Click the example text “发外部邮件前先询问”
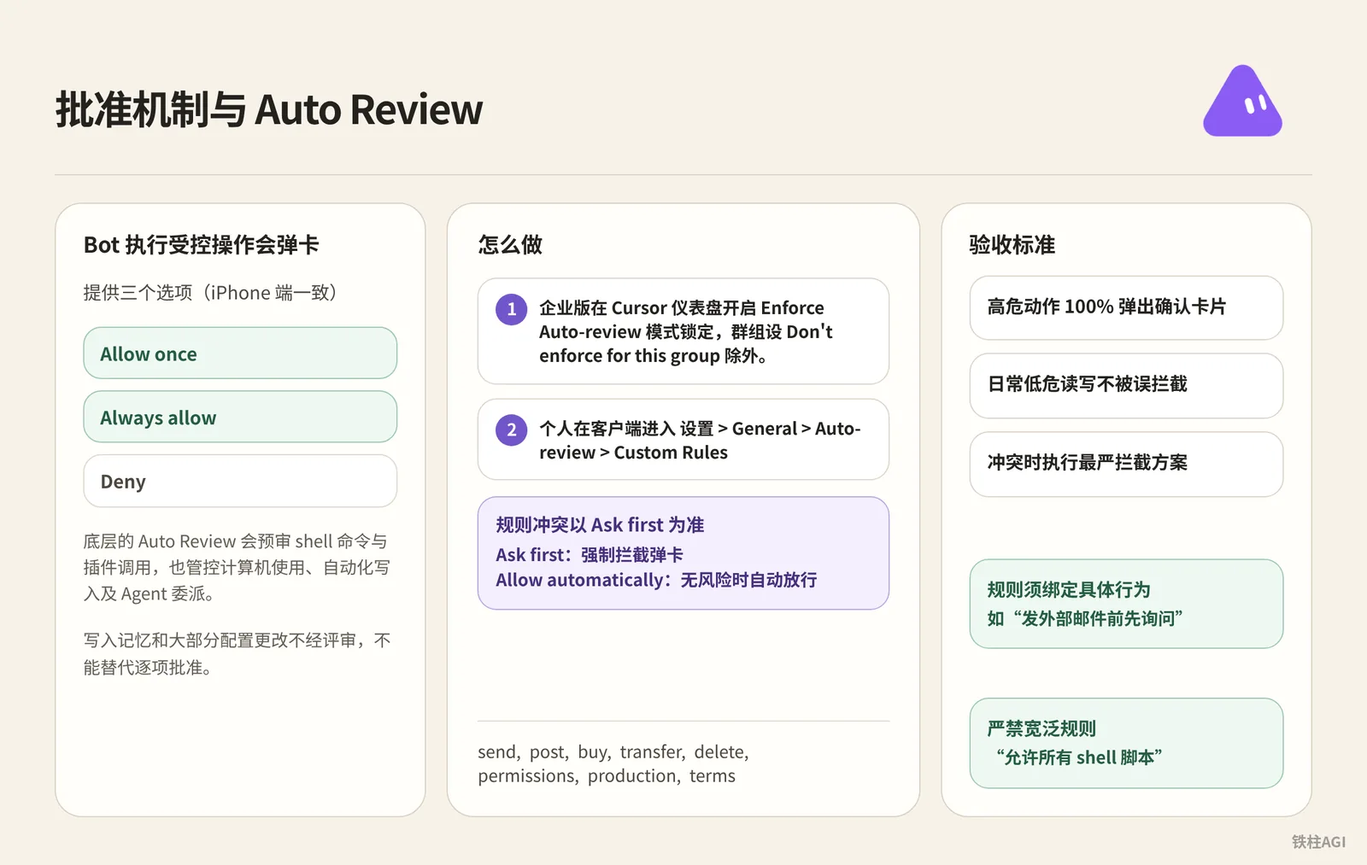 1098,618
